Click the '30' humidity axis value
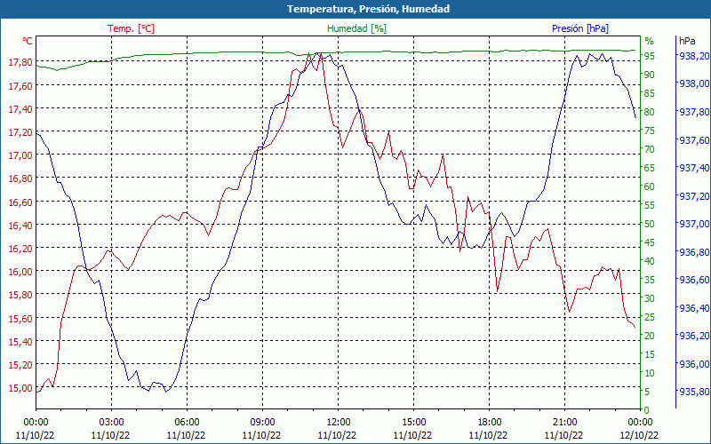The image size is (711, 444). [x=650, y=298]
